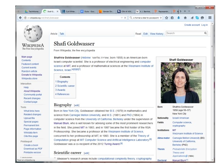Switch to the Gender Div... tab
Viewport: 220px width, 165px height.
107,12
